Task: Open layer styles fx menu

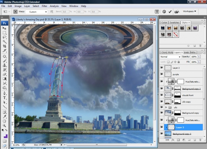Action: 173,140
